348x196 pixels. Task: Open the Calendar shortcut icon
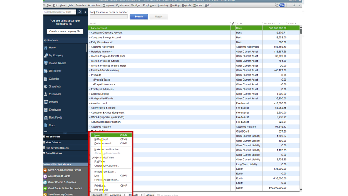coord(46,79)
